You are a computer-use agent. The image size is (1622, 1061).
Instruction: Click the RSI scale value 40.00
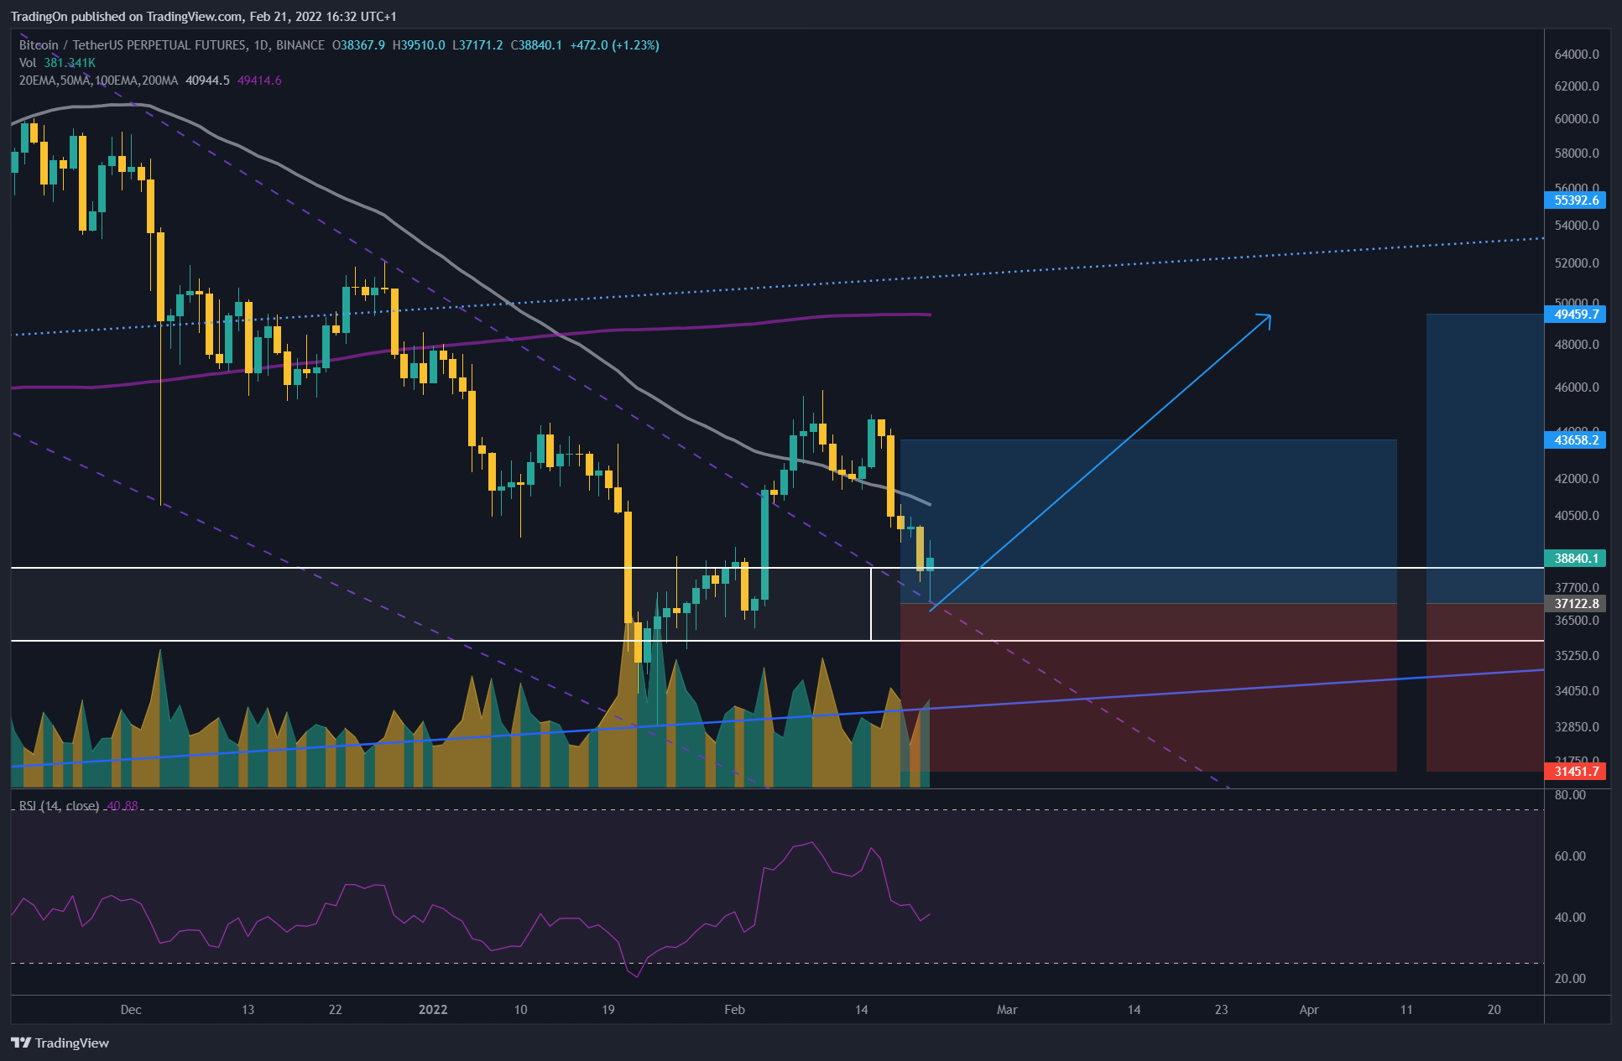coord(1570,917)
